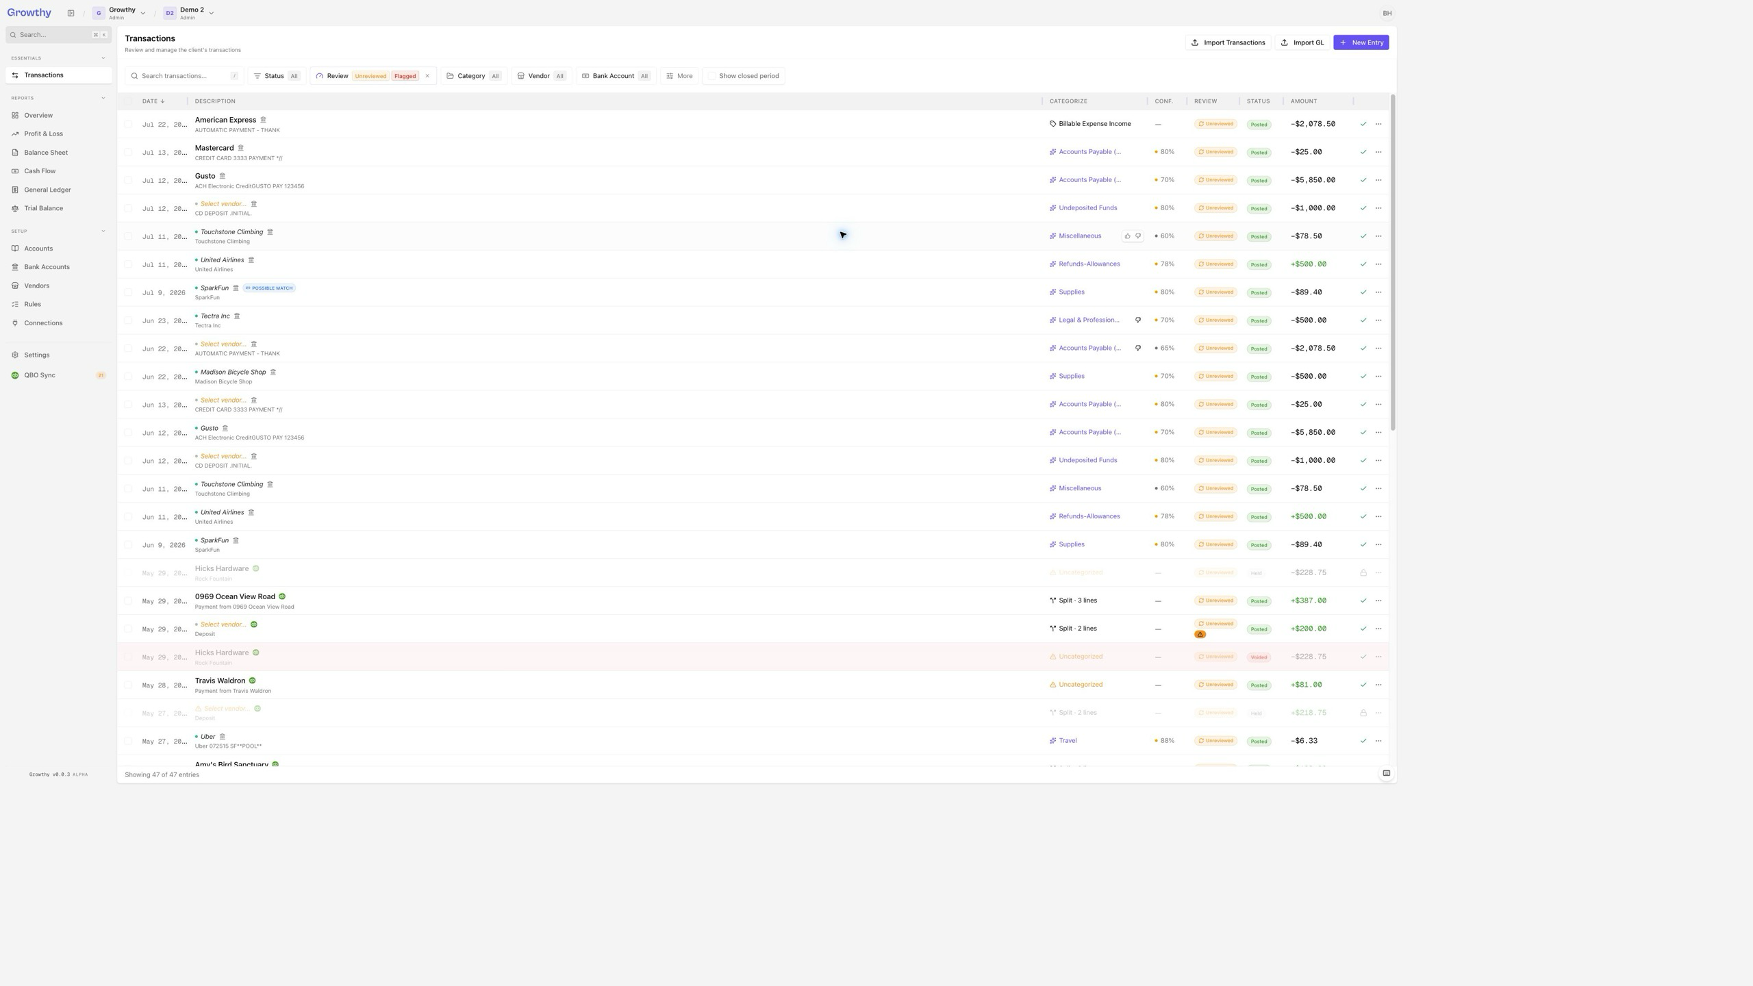The image size is (1753, 986).
Task: Click the warning flag icon on Deposit row
Action: click(1200, 635)
